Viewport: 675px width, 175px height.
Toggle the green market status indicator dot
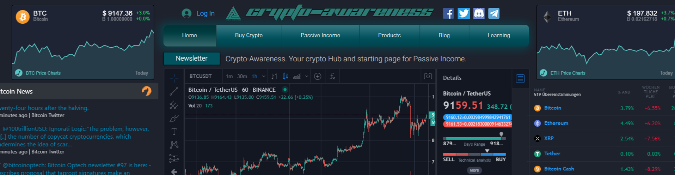[x=285, y=90]
